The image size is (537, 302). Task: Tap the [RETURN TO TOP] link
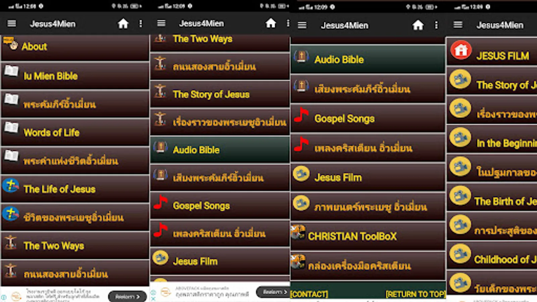[416, 294]
